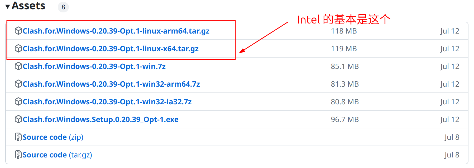Download Clash.for.Windows linux-x64.tar.gz
474x168 pixels.
111,49
